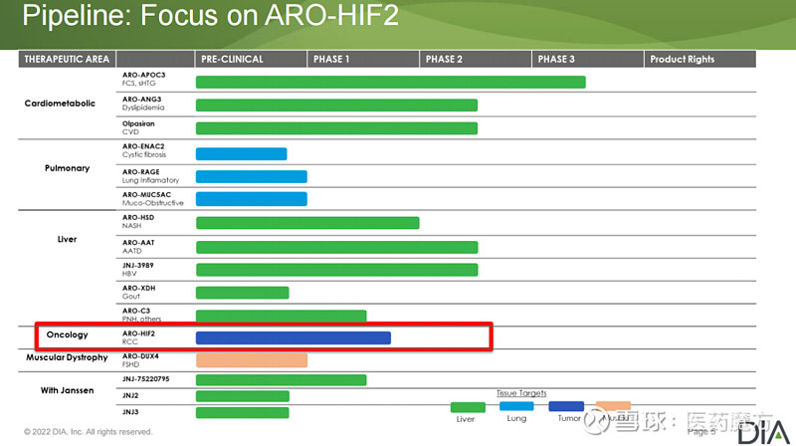796x446 pixels.
Task: Click the green Liver legend swatch
Action: [468, 407]
